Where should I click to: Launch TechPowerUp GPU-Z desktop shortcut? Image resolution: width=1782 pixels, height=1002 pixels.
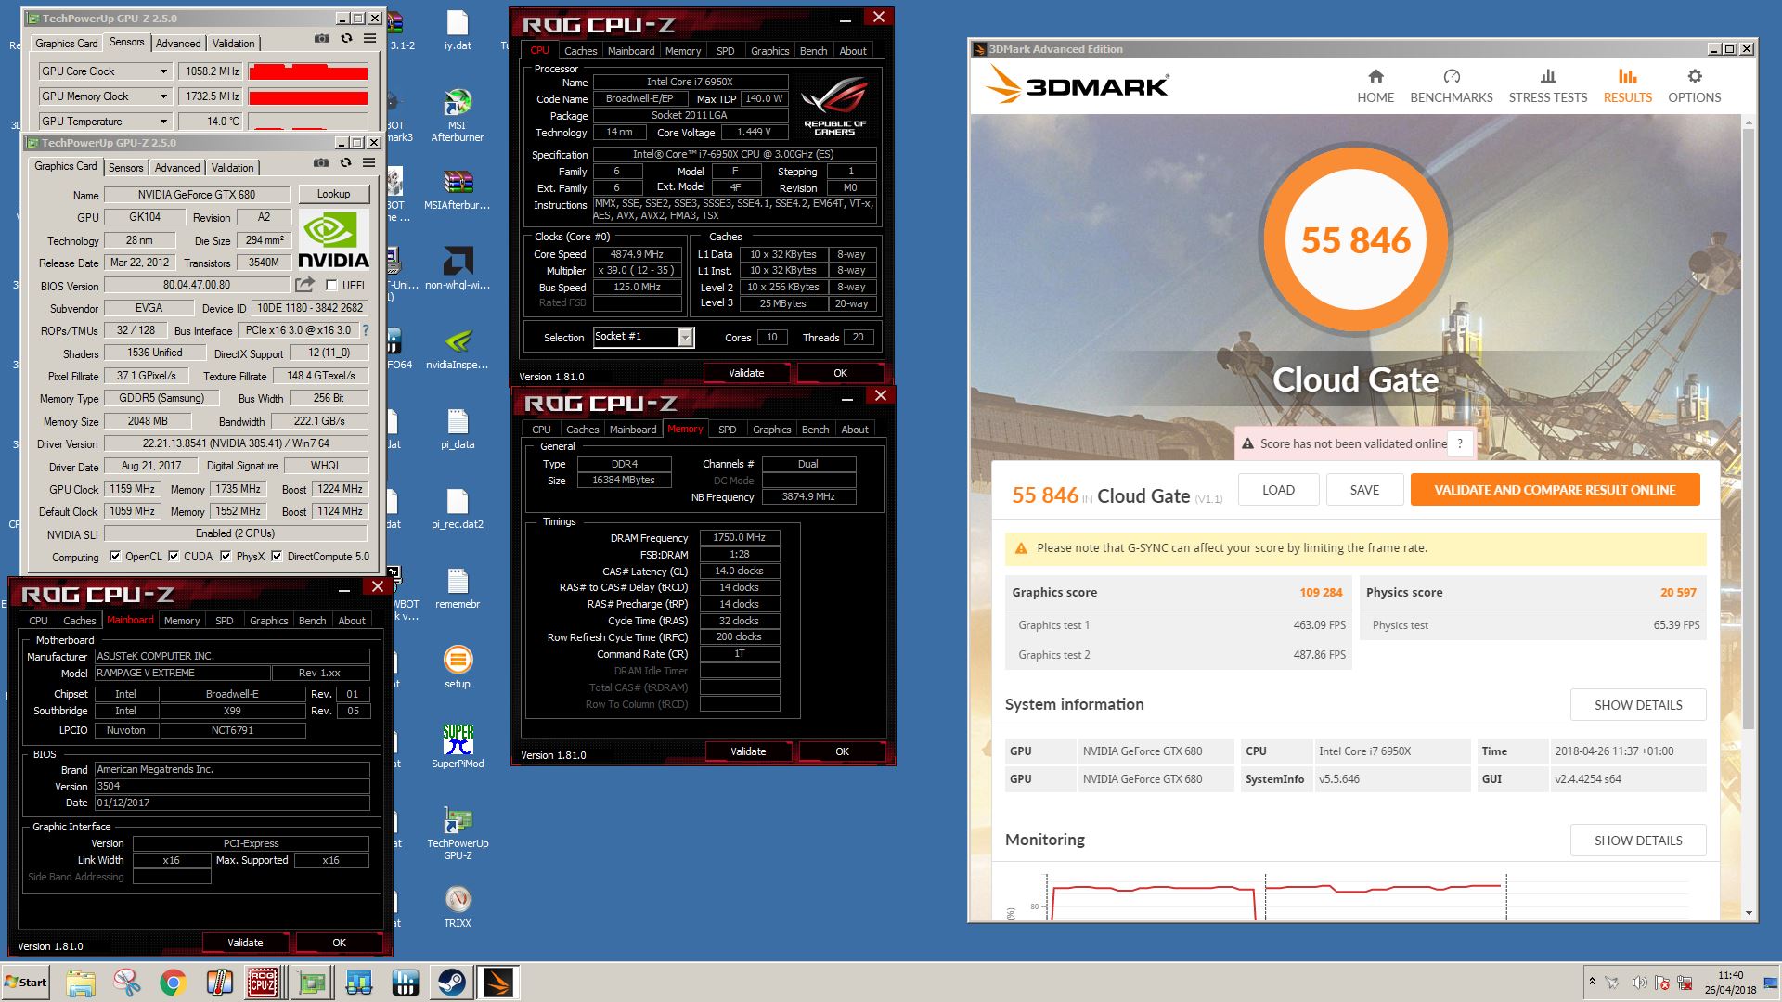458,833
